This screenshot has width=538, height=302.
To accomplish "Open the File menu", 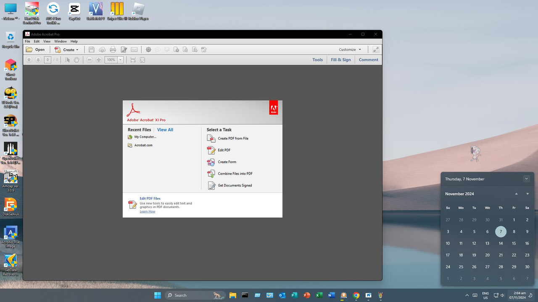I will pos(27,42).
